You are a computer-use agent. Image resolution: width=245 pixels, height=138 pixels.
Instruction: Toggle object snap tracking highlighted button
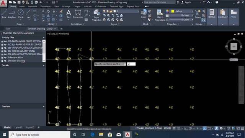click(x=204, y=128)
